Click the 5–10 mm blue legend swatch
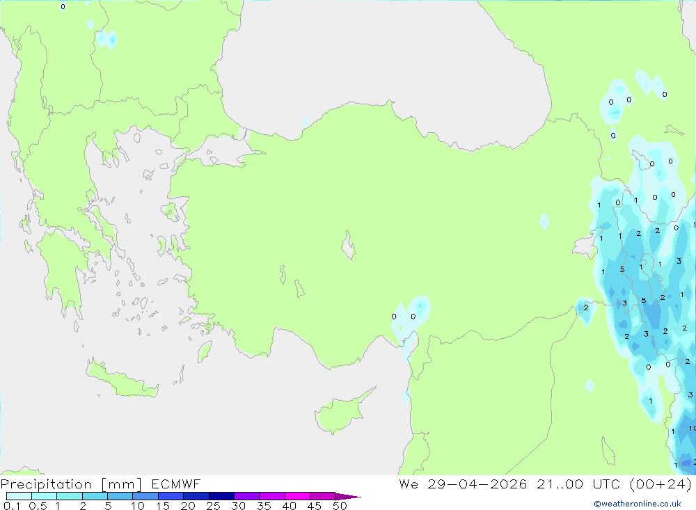 point(120,496)
